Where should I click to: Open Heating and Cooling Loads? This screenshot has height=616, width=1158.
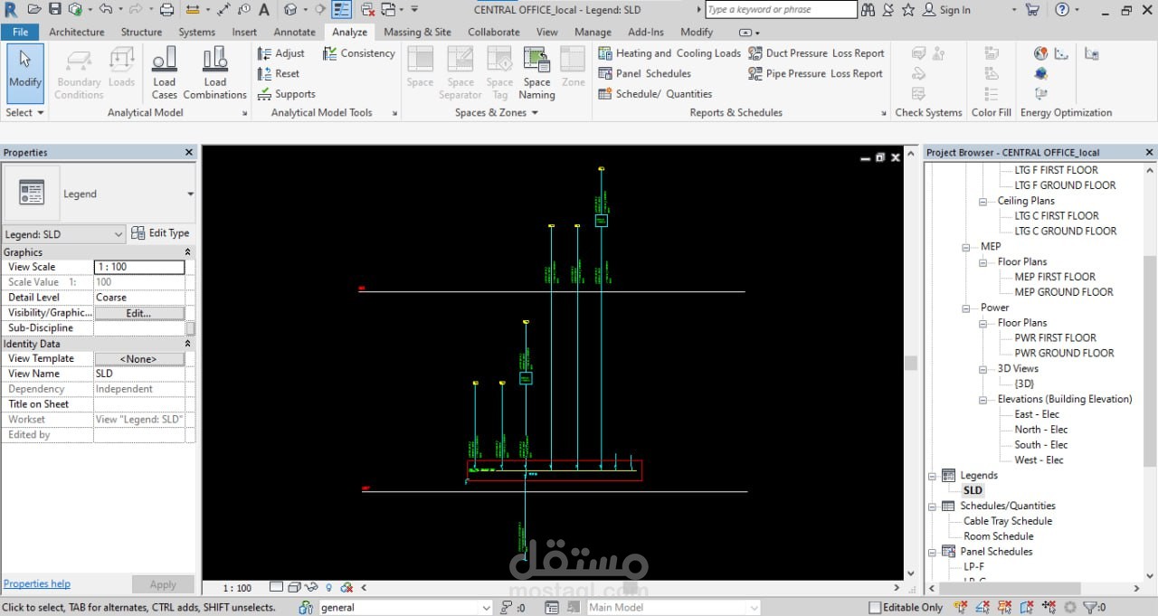pos(669,53)
